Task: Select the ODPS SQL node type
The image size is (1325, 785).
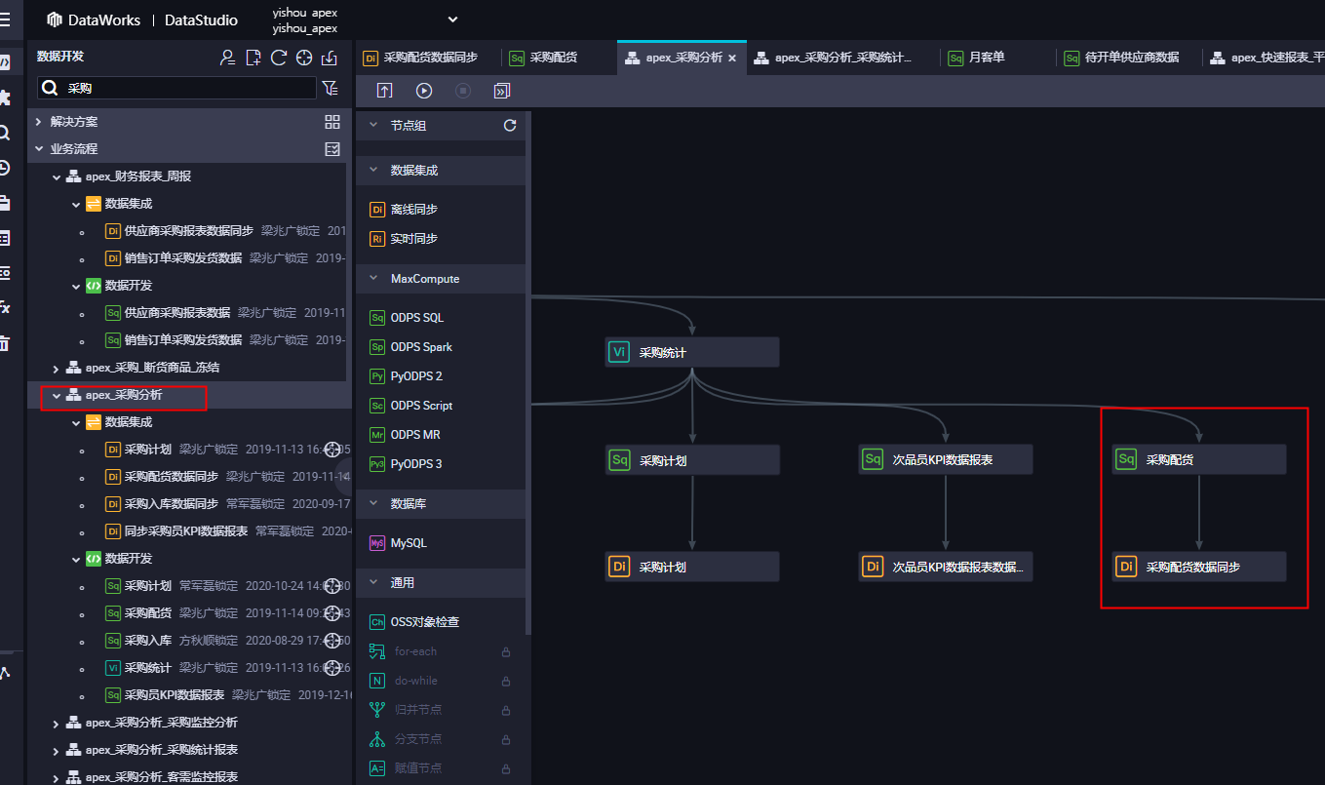Action: coord(407,318)
